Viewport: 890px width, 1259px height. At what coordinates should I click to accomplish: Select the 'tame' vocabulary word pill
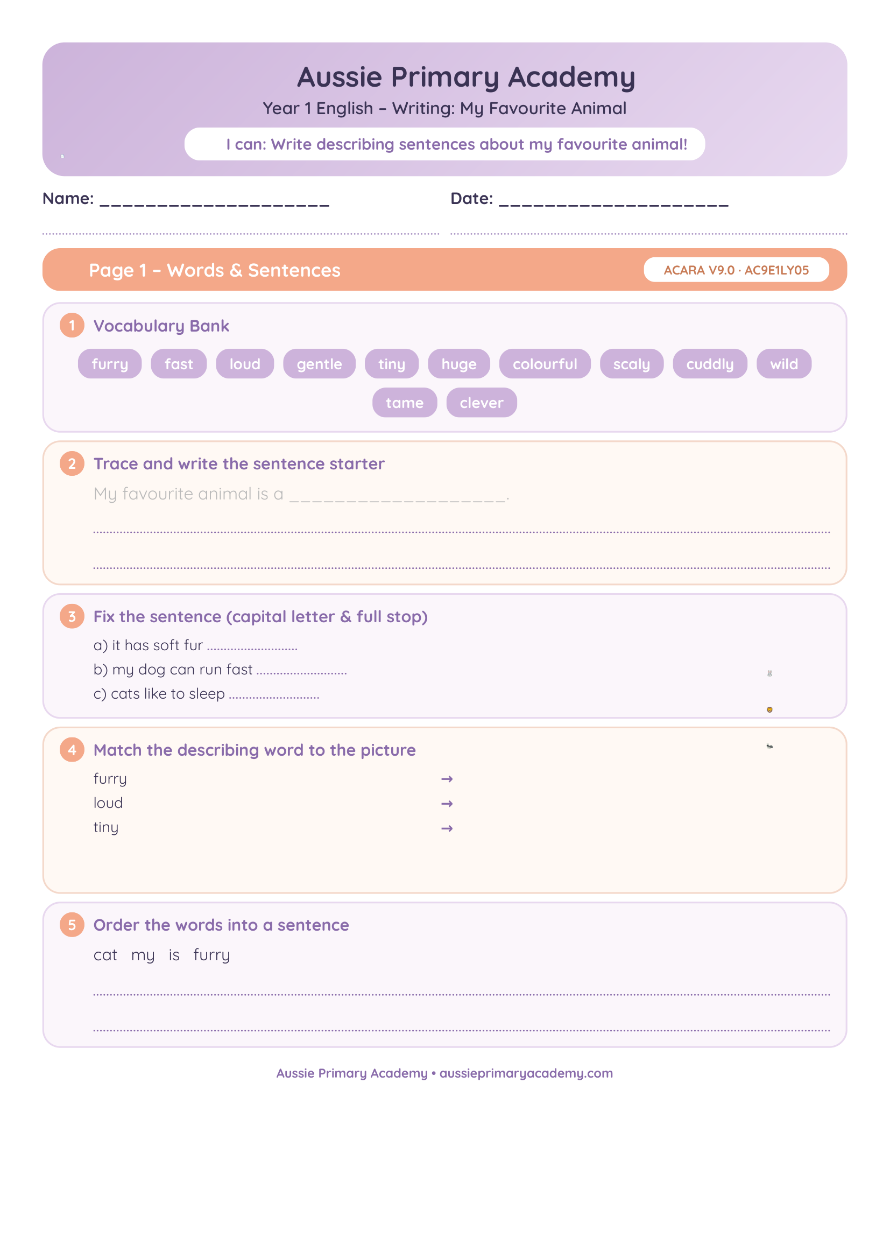(405, 403)
